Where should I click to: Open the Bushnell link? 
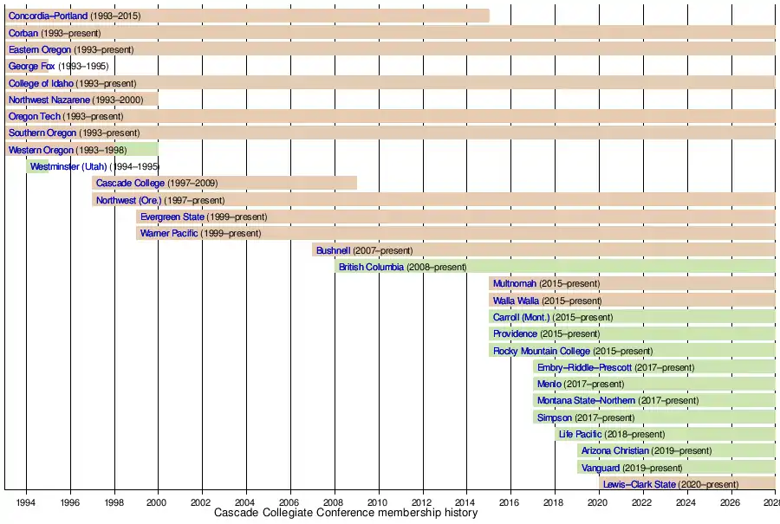[333, 250]
